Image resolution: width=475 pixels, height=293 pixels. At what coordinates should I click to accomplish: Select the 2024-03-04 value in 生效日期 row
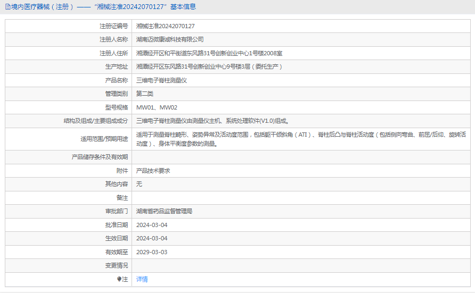tap(152, 238)
